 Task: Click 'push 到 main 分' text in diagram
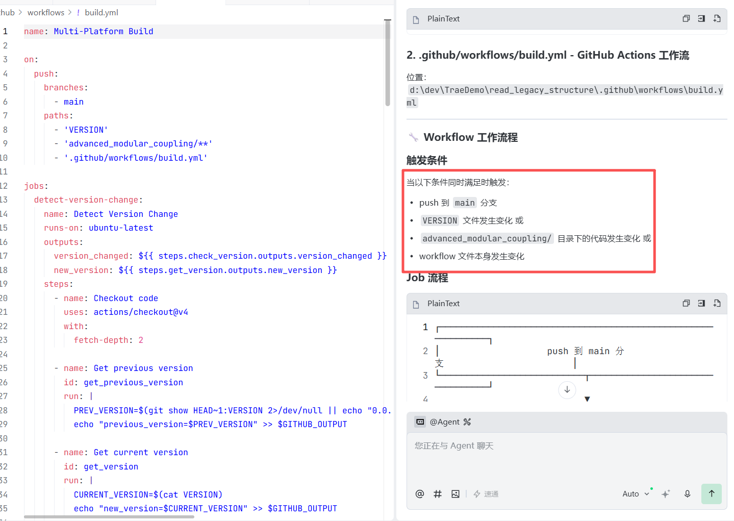click(586, 351)
